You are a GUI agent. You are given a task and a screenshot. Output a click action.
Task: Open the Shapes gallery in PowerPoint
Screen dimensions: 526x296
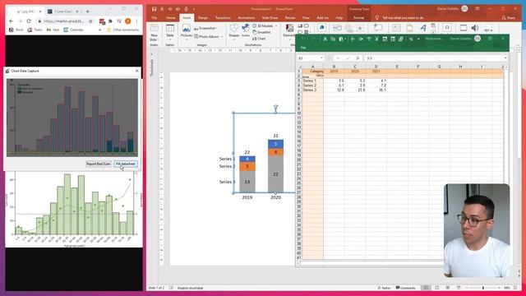click(233, 31)
